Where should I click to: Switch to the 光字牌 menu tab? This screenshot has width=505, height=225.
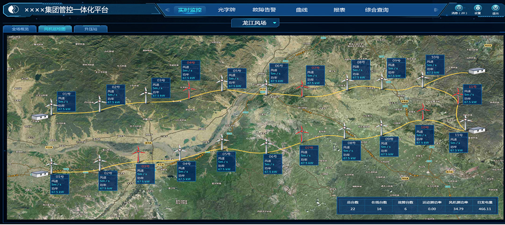click(x=227, y=9)
